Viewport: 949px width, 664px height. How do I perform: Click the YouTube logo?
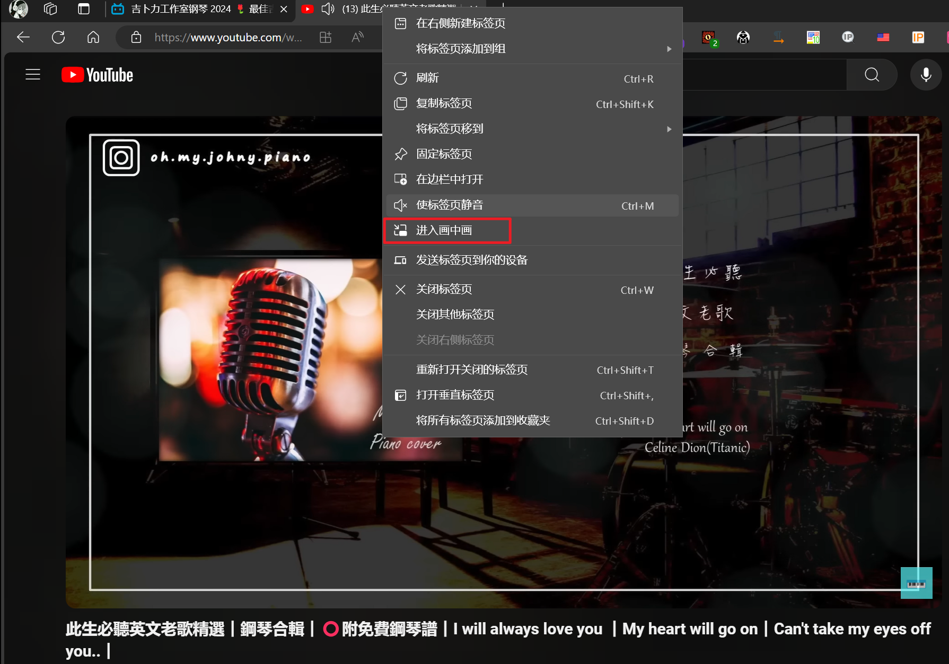coord(98,75)
